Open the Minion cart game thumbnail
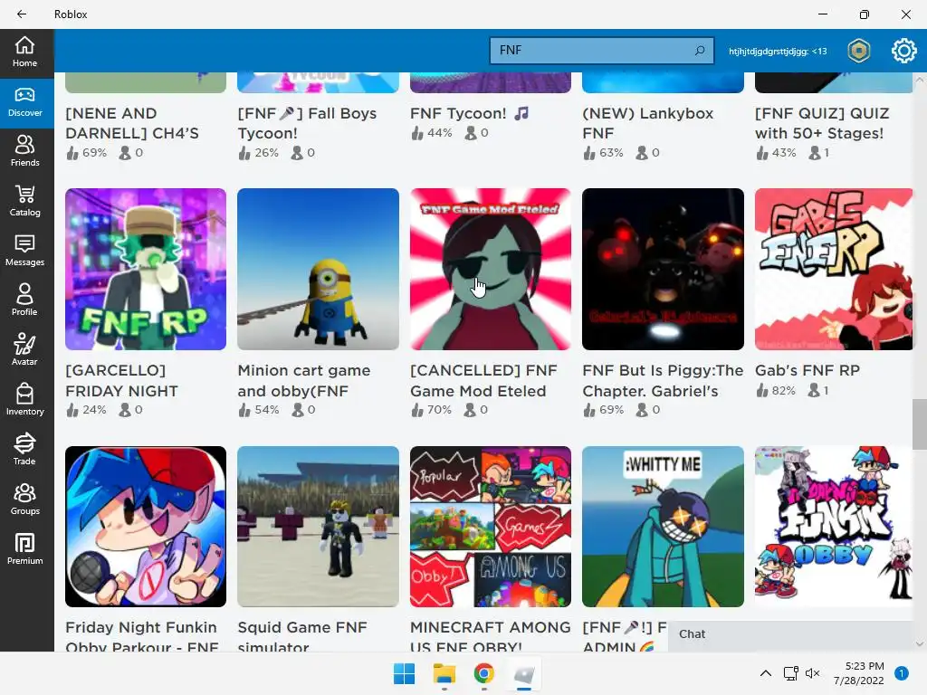Image resolution: width=927 pixels, height=695 pixels. pyautogui.click(x=318, y=269)
